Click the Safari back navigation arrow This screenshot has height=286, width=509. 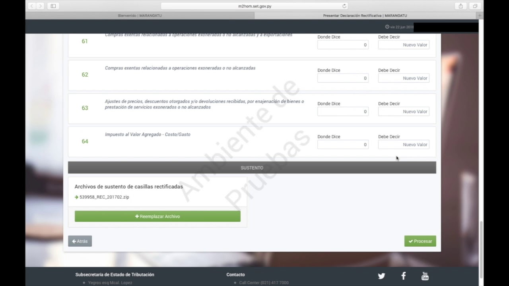(32, 6)
